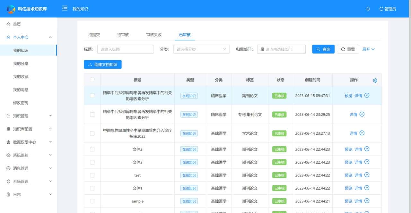Open the table column settings gear icon
Screen dimensions: 411x213
(x=375, y=81)
